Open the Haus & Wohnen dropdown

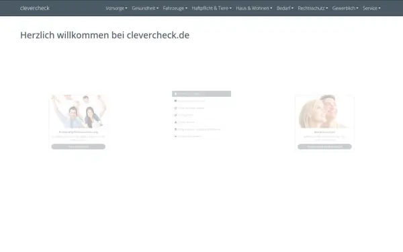[254, 8]
